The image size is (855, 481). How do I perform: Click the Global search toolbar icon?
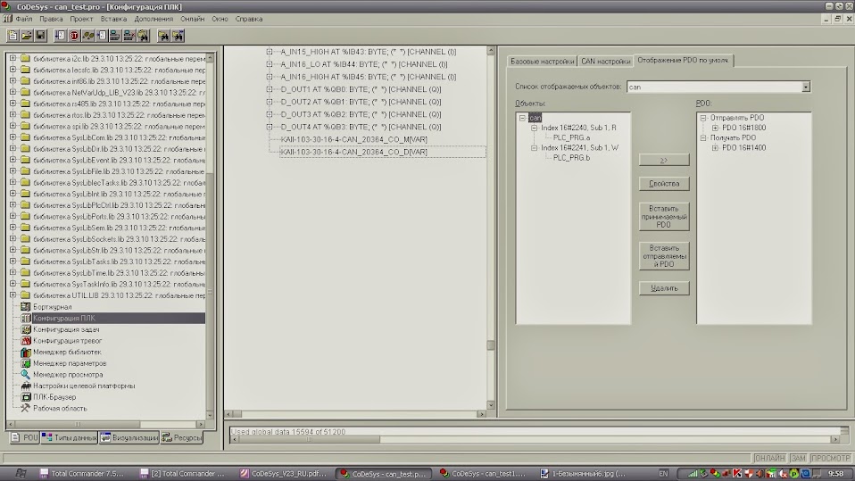pos(143,36)
